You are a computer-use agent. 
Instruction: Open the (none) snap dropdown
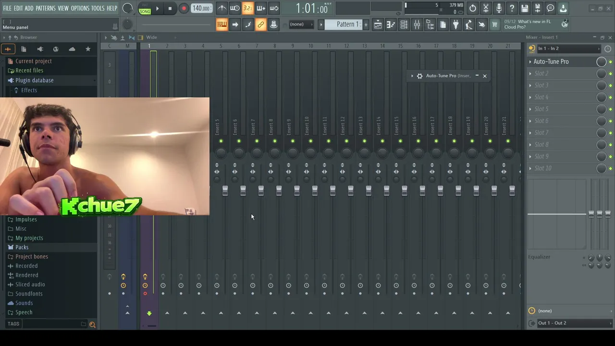point(300,25)
